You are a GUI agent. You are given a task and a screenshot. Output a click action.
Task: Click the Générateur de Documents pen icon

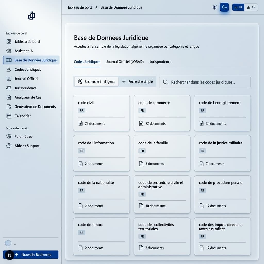9,106
